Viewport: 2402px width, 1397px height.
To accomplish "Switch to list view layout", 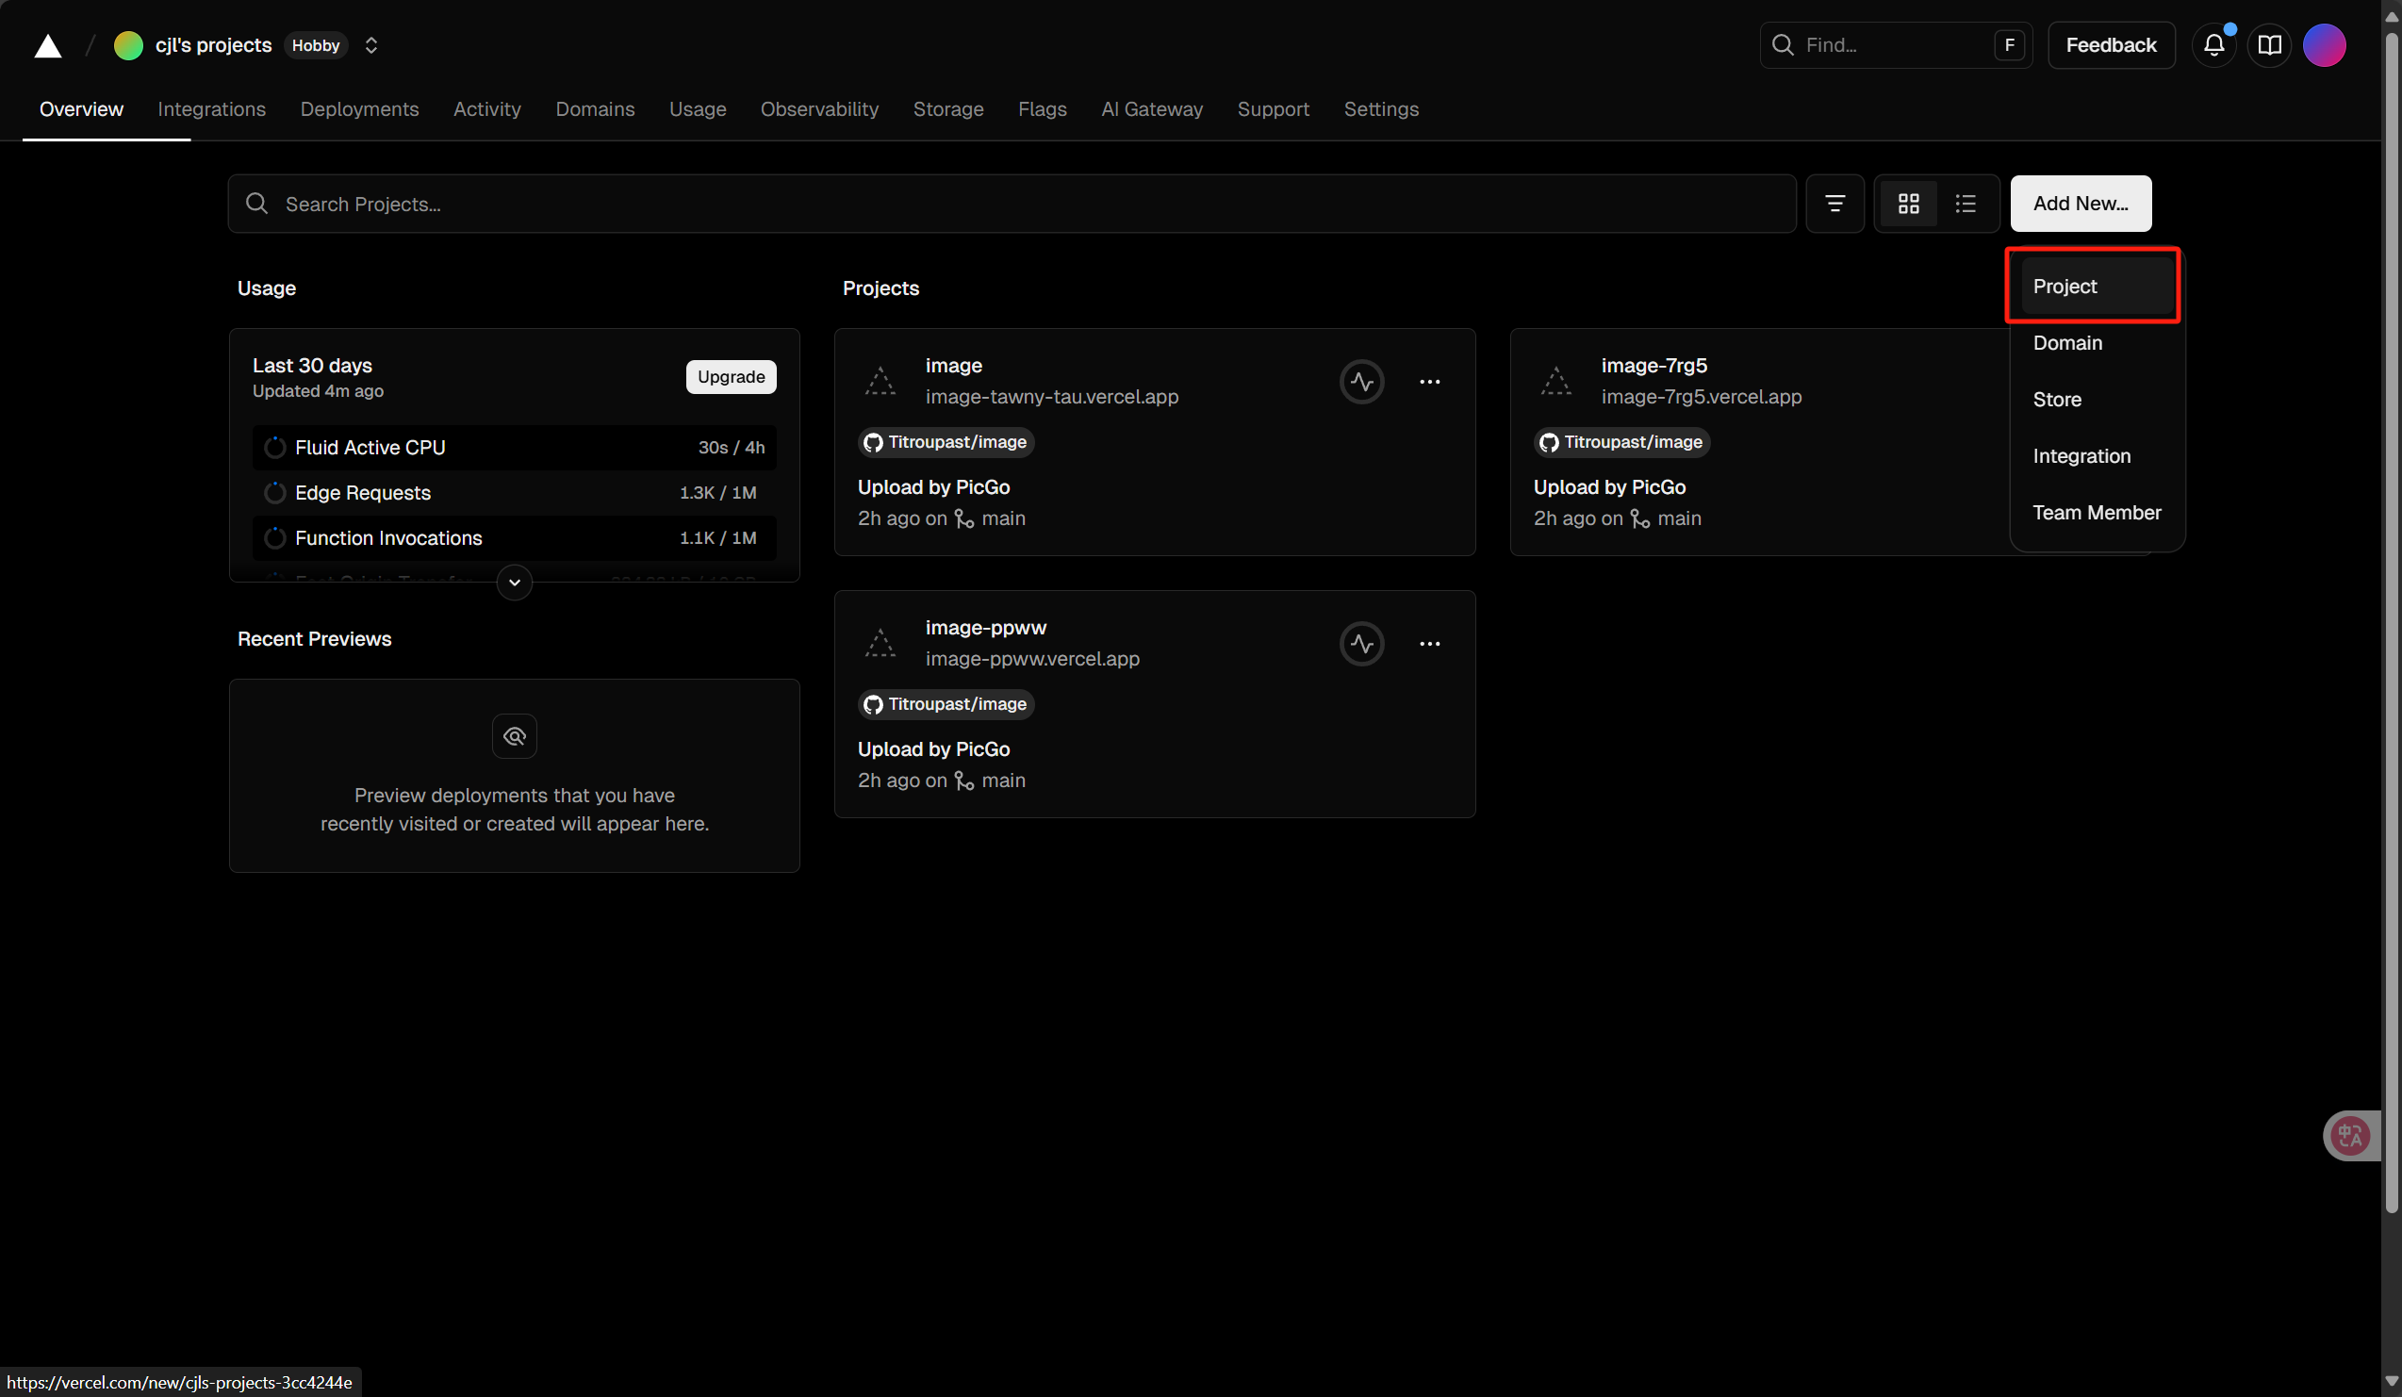I will tap(1965, 203).
